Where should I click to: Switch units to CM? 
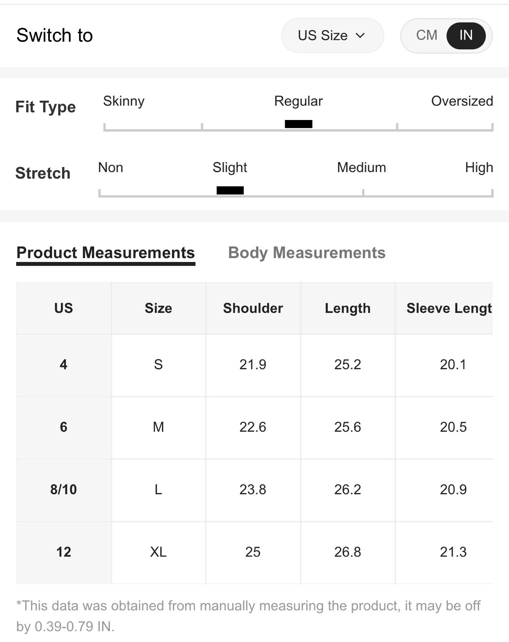[426, 35]
